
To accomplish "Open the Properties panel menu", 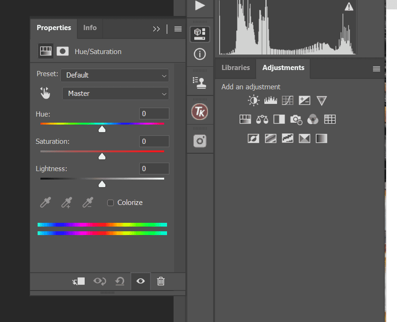I will 177,29.
